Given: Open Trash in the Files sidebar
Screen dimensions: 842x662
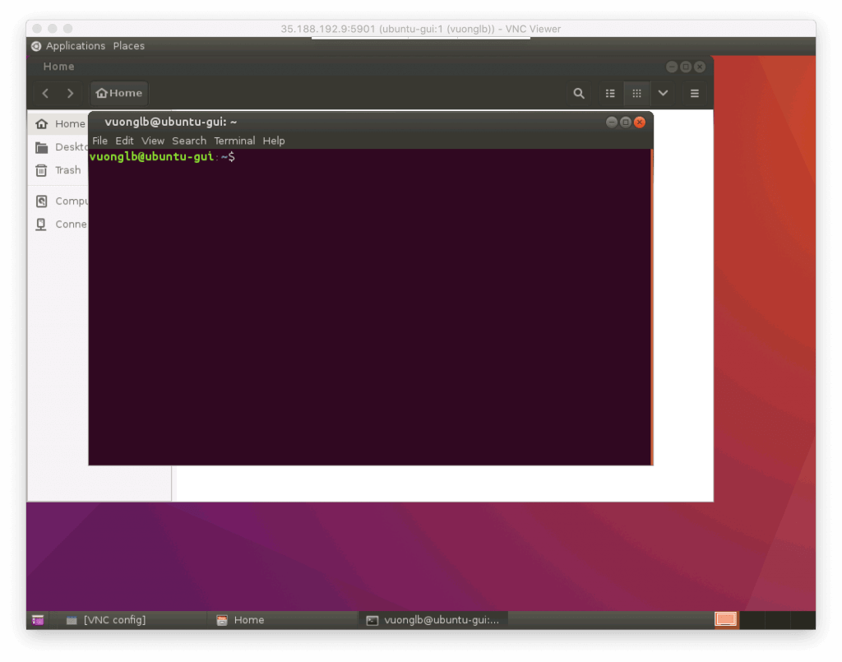Looking at the screenshot, I should click(58, 170).
